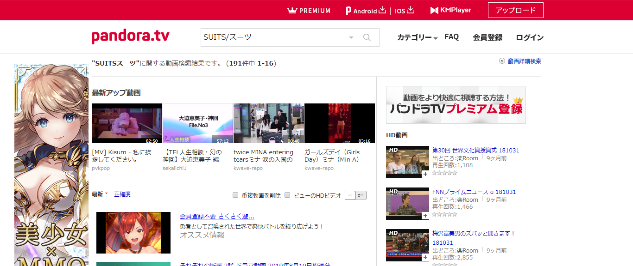Open 会員登録不要 さくさく遊… link

217,216
